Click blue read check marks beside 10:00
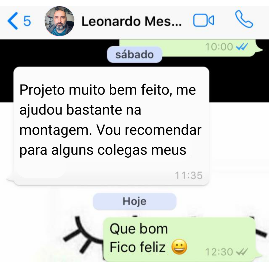This screenshot has width=269, height=269. (x=242, y=47)
